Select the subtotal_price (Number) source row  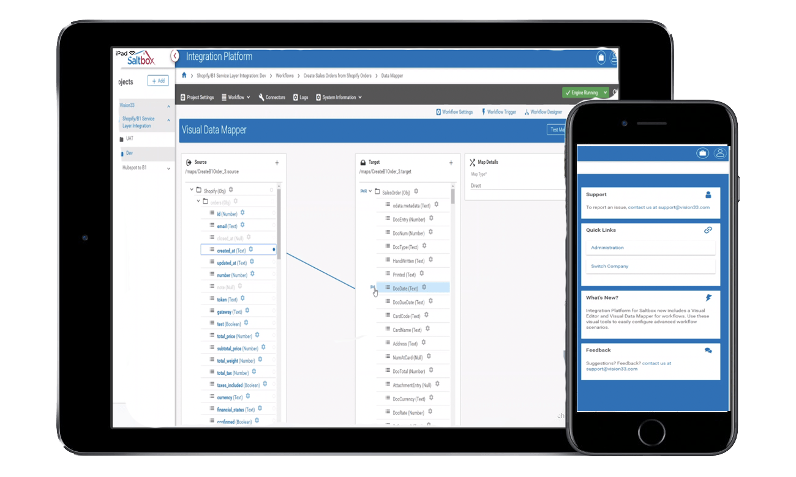(x=238, y=349)
